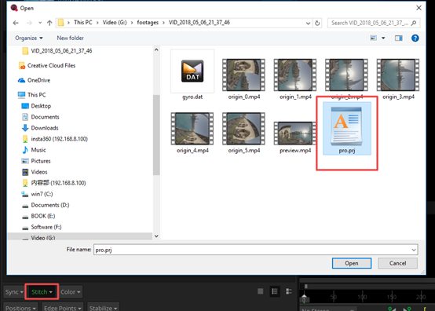
Task: Go up one folder level
Action: [x=49, y=23]
